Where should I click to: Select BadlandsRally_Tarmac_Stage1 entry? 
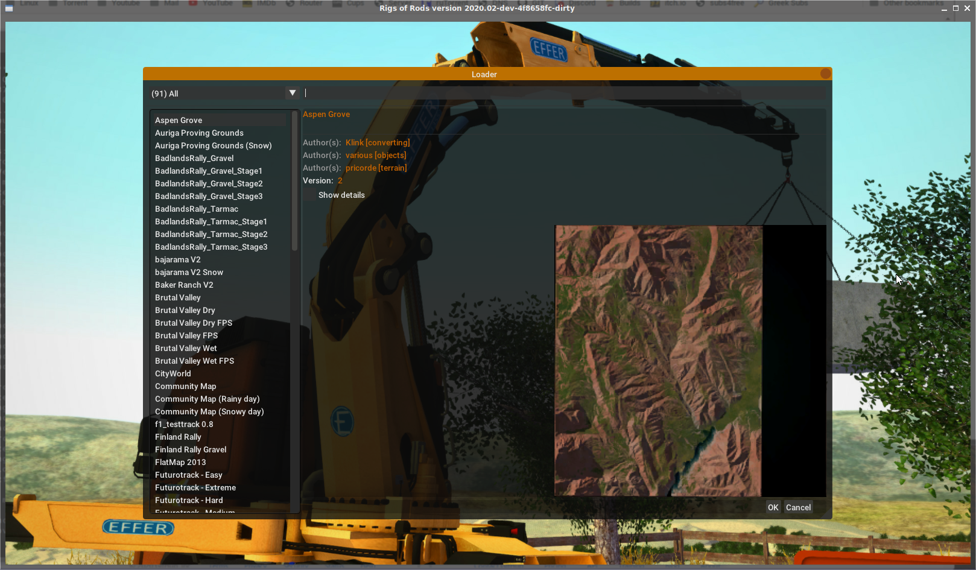pos(220,221)
